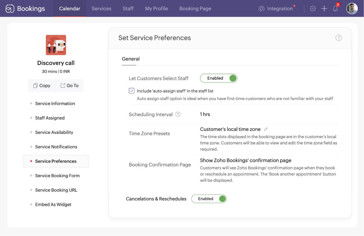The height and width of the screenshot is (236, 364).
Task: Open the user profile avatar
Action: 352,9
